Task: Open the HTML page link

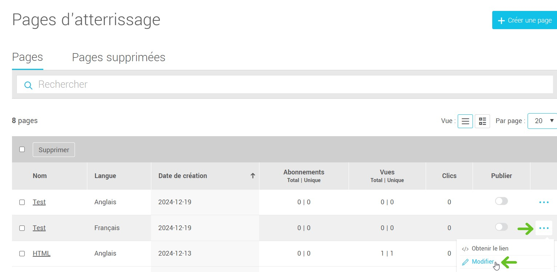Action: click(x=41, y=253)
